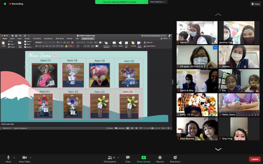This screenshot has width=263, height=164.
Task: Click the green Share Screen icon
Action: pos(144,158)
